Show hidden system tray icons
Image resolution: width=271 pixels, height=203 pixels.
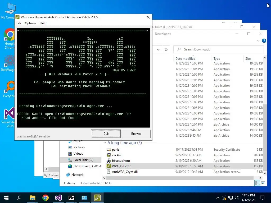(x=218, y=198)
